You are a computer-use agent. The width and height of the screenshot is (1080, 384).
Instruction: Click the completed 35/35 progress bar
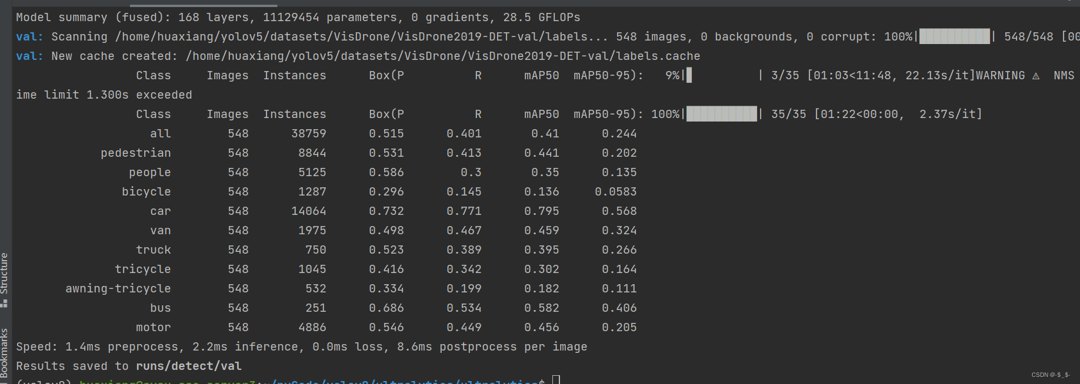click(722, 114)
